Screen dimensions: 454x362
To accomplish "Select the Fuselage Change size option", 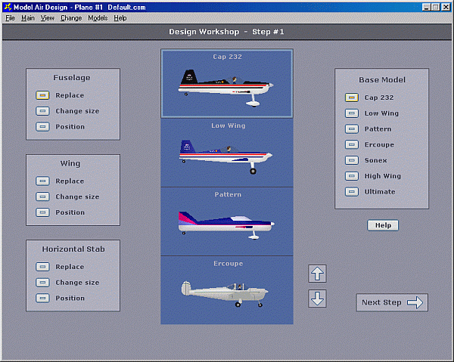I will (42, 111).
